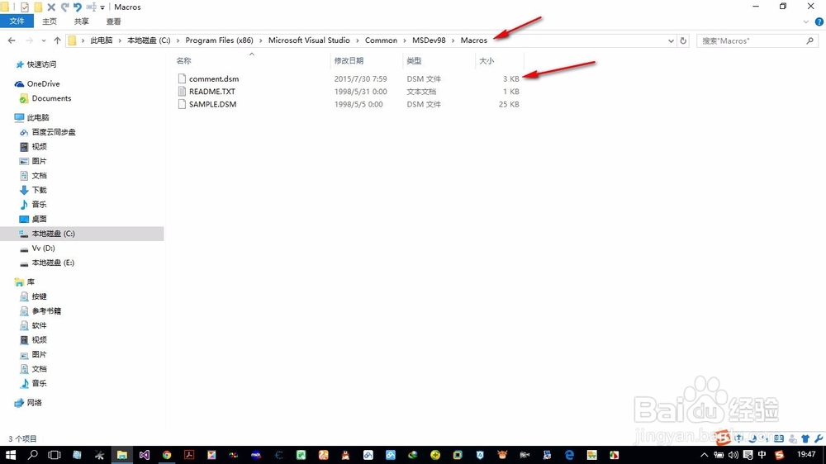826x464 pixels.
Task: Open taskbar search magnifier icon
Action: pyautogui.click(x=32, y=455)
